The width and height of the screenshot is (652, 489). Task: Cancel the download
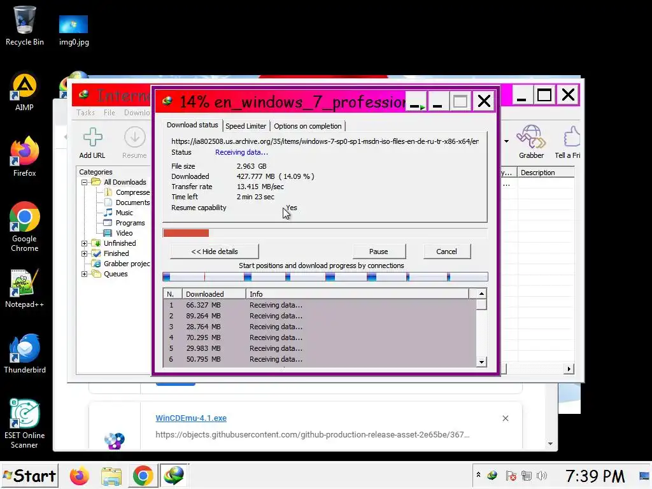click(x=446, y=252)
